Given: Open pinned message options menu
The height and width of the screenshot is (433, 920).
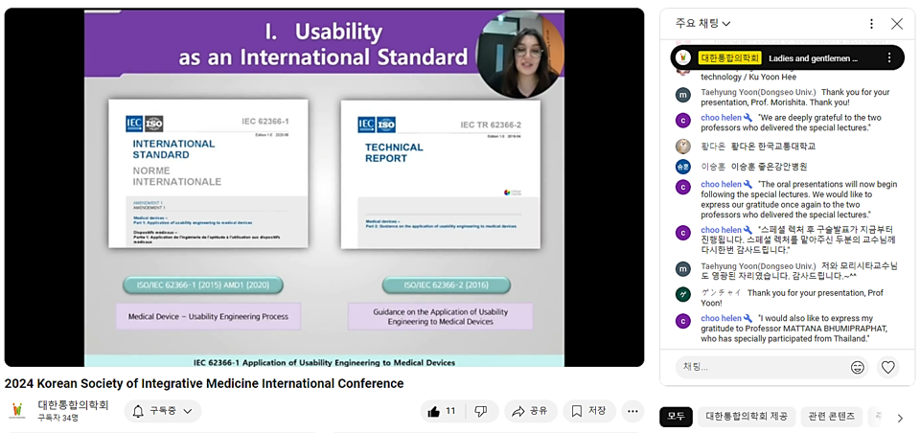Looking at the screenshot, I should 888,58.
